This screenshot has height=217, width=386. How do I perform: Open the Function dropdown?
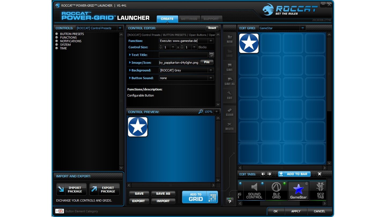[211, 41]
